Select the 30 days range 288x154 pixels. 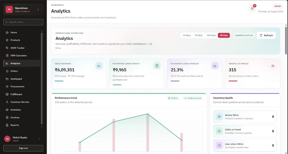pyautogui.click(x=187, y=35)
